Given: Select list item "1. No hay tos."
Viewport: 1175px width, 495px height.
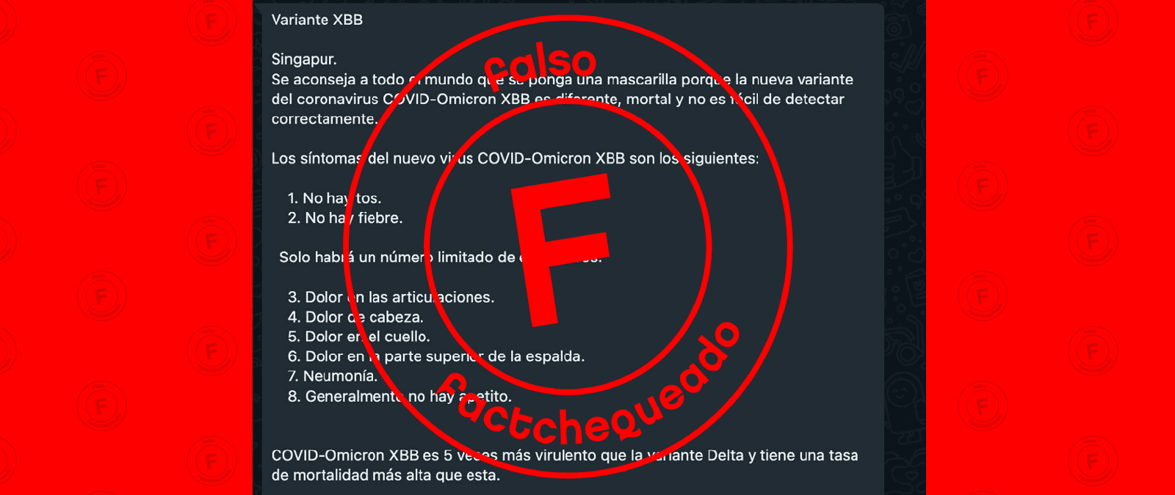Looking at the screenshot, I should pyautogui.click(x=334, y=198).
